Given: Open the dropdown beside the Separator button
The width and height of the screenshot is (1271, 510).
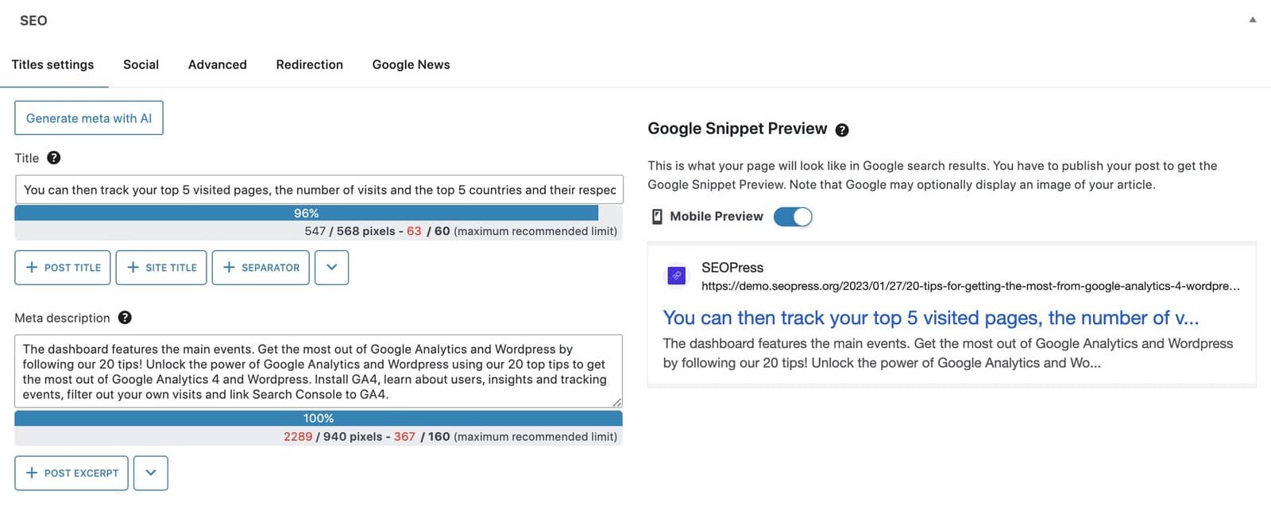Looking at the screenshot, I should coord(331,268).
